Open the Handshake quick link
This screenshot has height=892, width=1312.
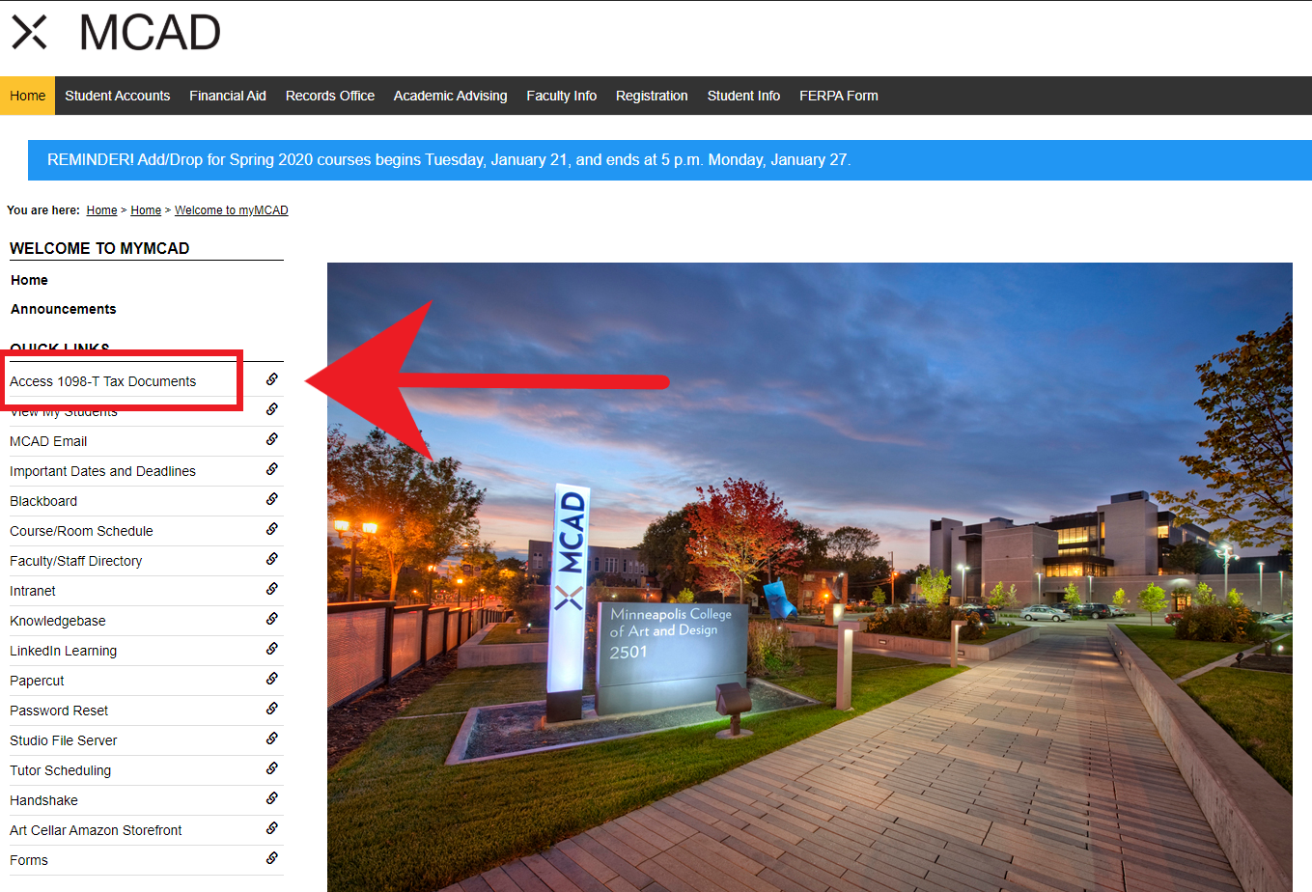pos(43,800)
